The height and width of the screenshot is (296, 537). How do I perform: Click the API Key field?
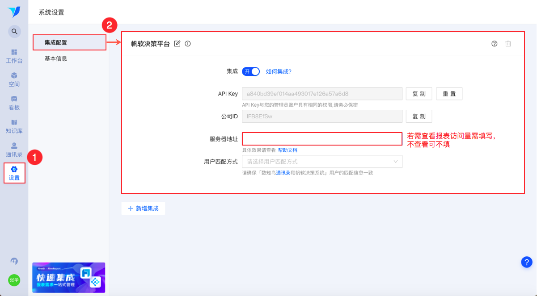[322, 94]
